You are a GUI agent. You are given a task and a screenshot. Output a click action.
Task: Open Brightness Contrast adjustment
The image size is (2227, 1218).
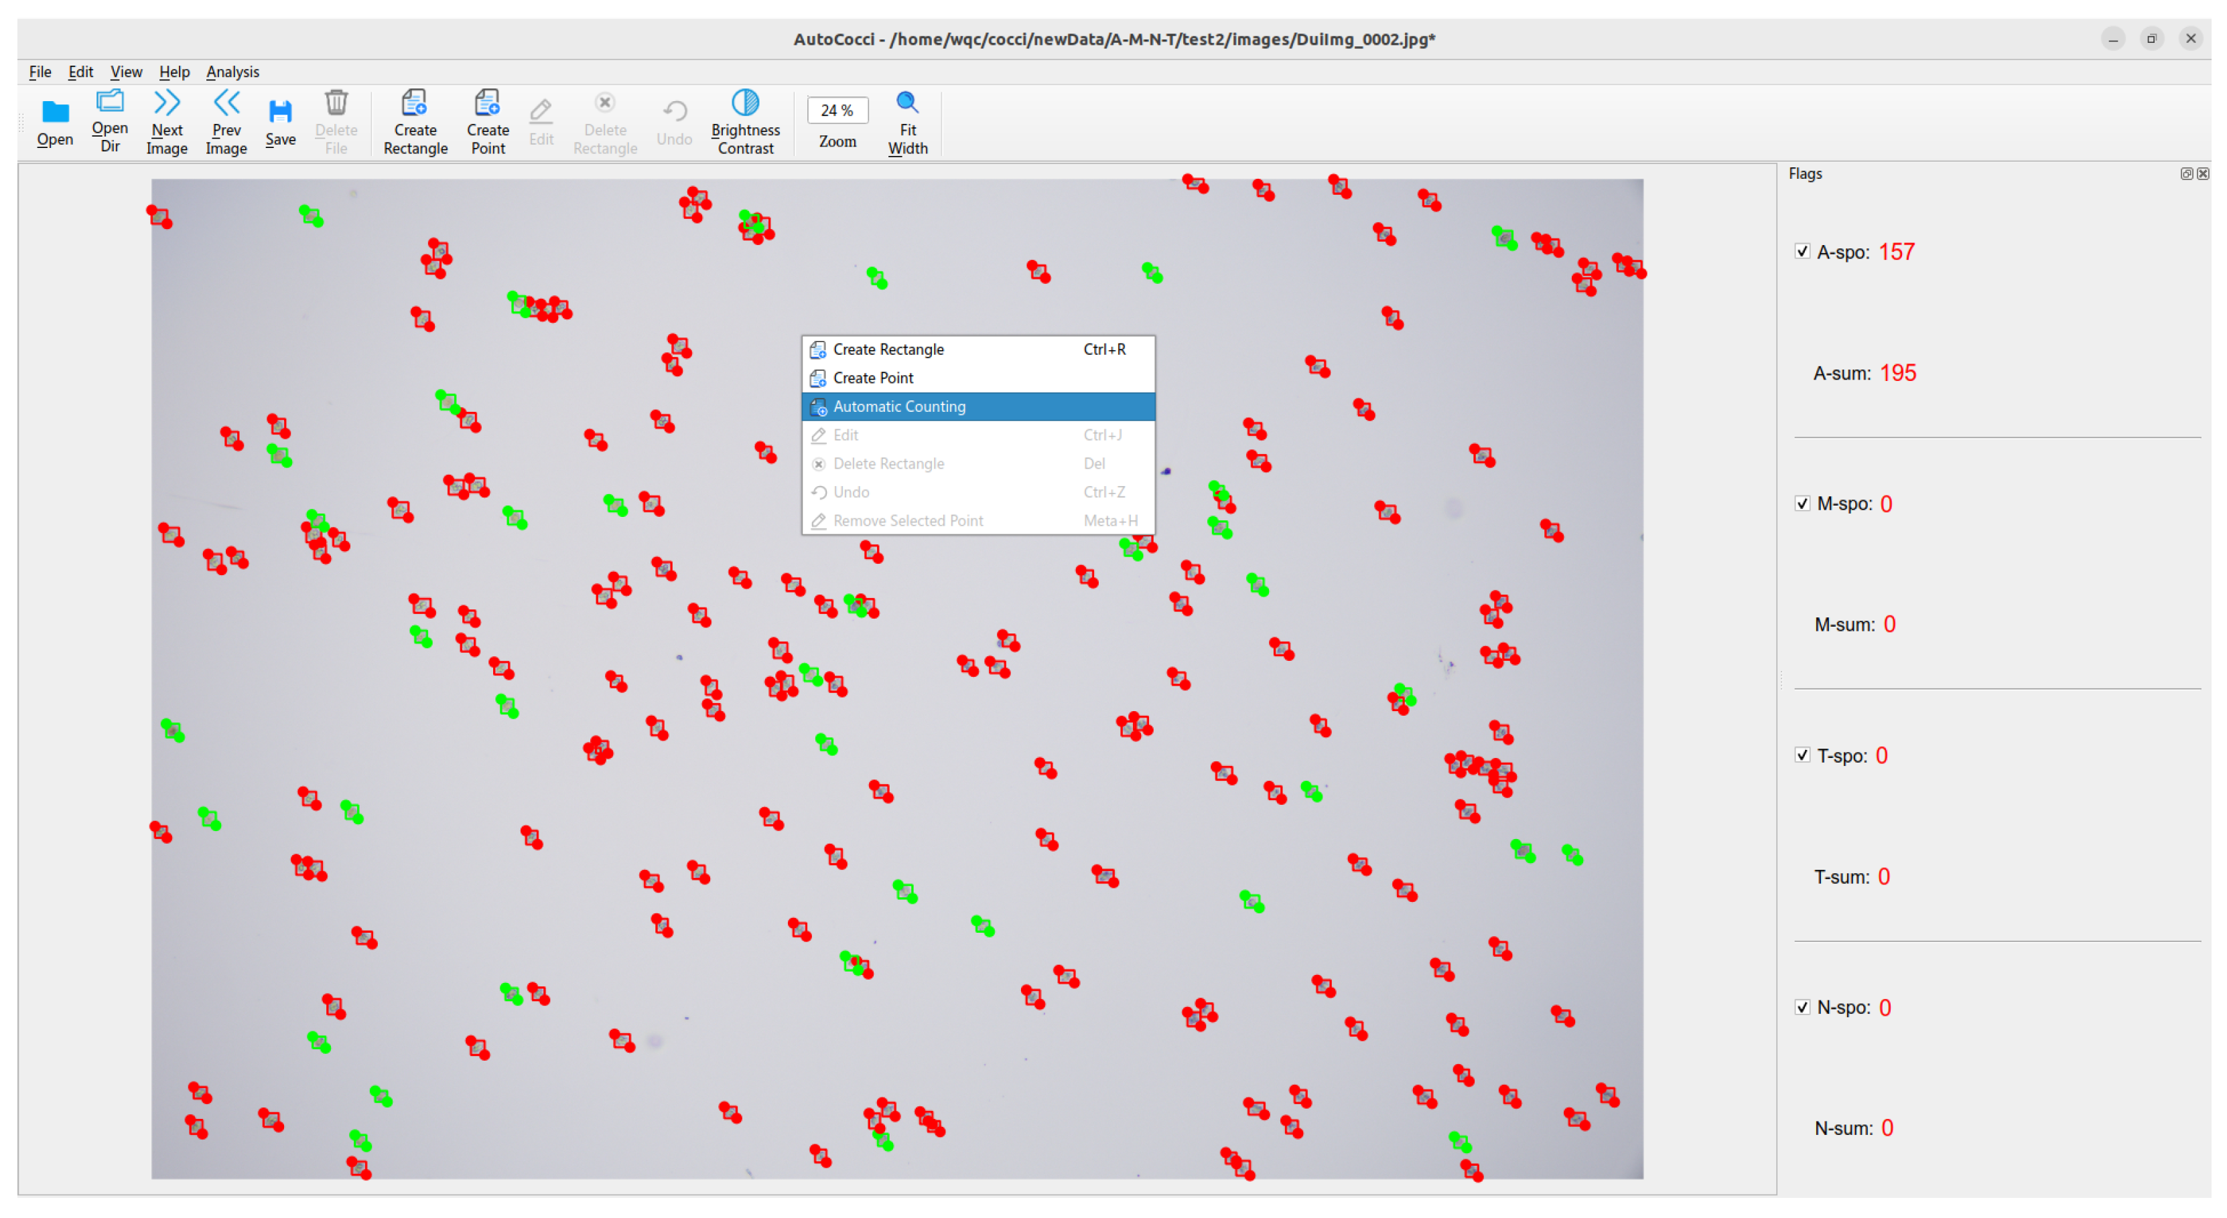745,104
